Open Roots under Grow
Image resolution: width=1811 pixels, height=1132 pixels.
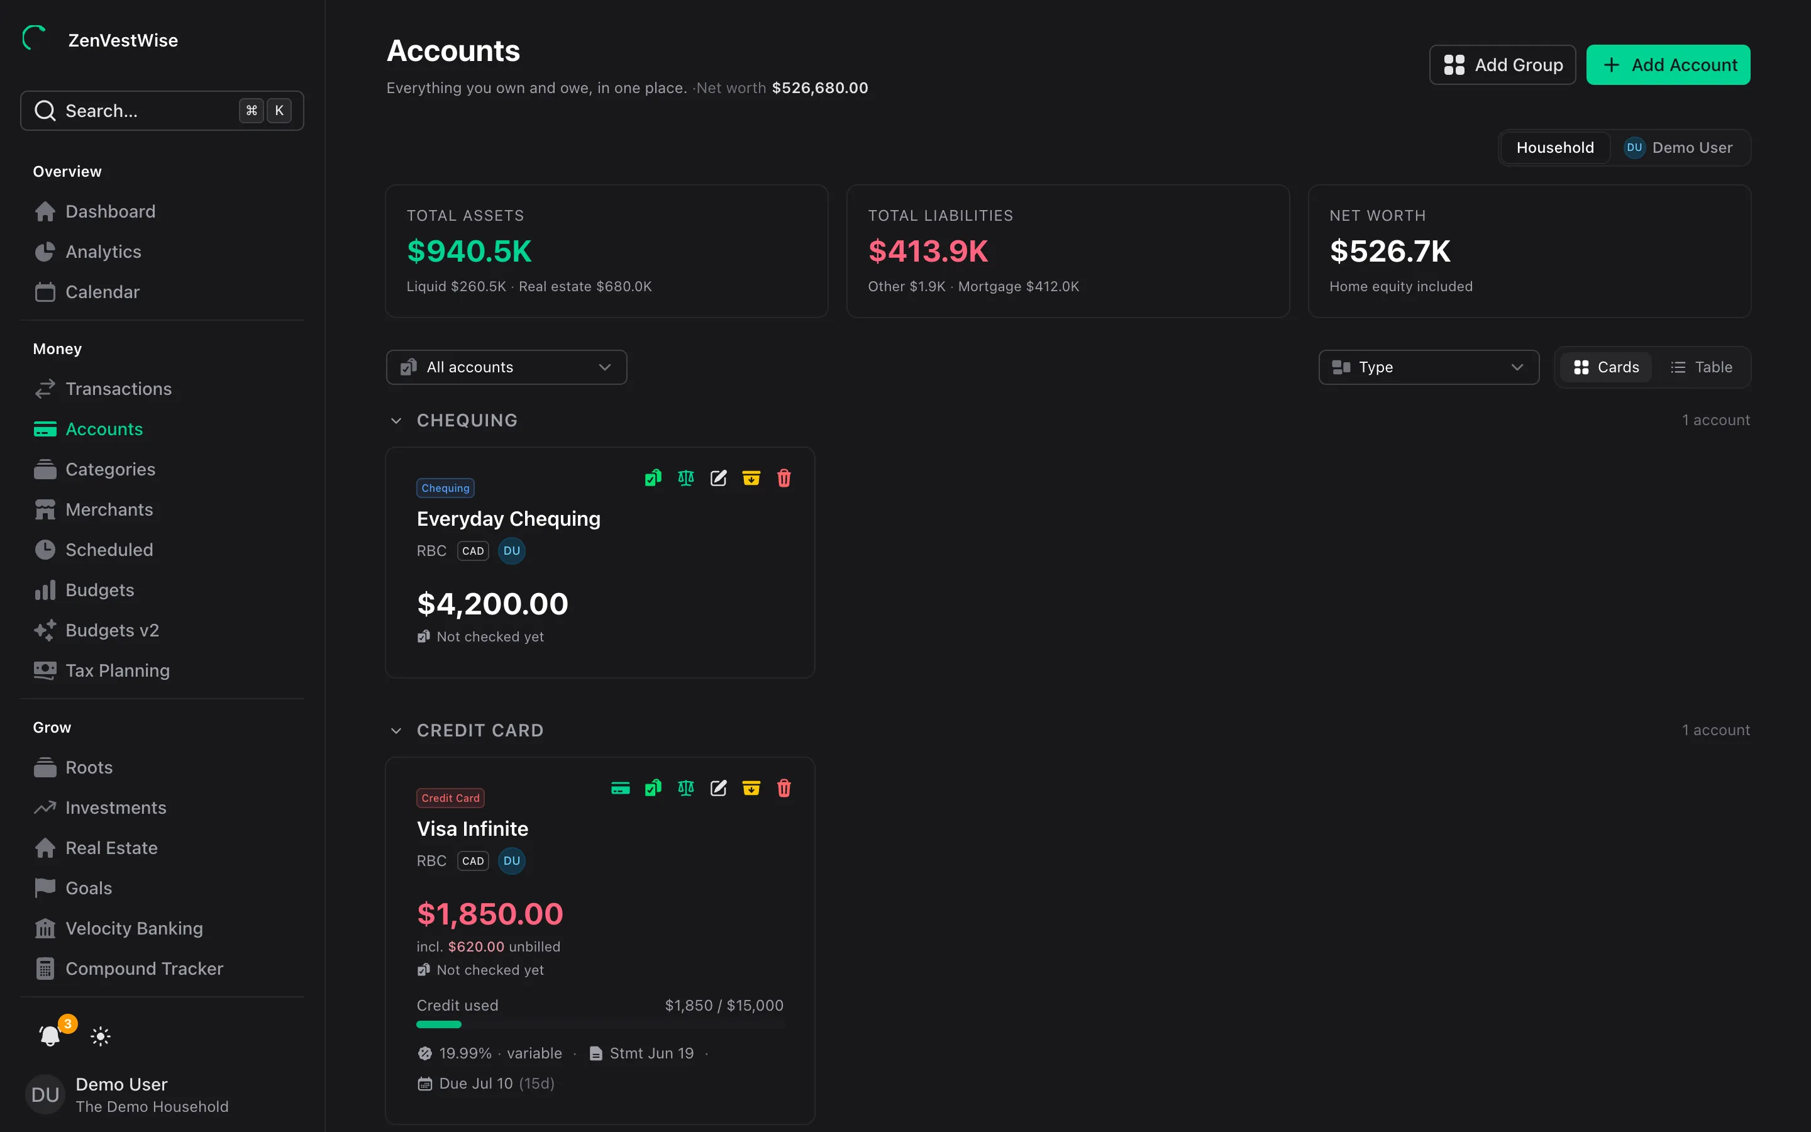162,768
